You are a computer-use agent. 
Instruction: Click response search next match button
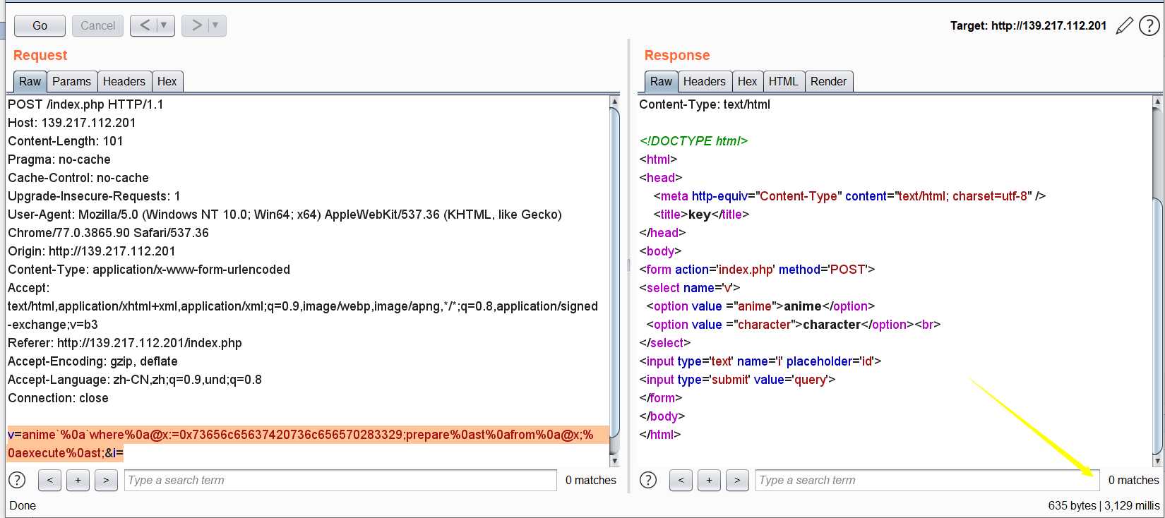pos(737,481)
